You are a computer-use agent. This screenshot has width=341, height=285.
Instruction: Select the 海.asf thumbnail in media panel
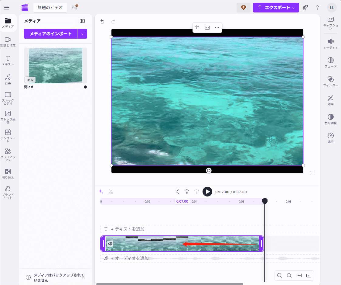(55, 65)
